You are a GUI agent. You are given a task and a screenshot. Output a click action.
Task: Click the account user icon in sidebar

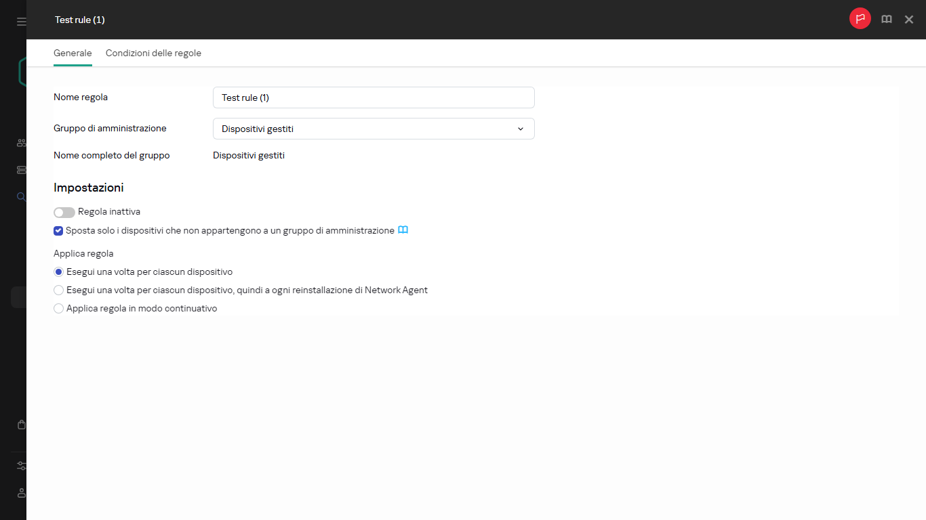pyautogui.click(x=22, y=492)
